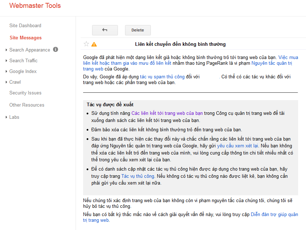Open Crawl section
Viewport: 306px width, 230px height.
pos(15,82)
